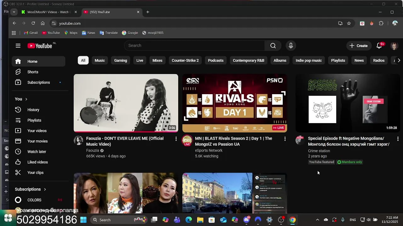
Task: Expand the Subscriptions section heading
Action: [x=31, y=189]
